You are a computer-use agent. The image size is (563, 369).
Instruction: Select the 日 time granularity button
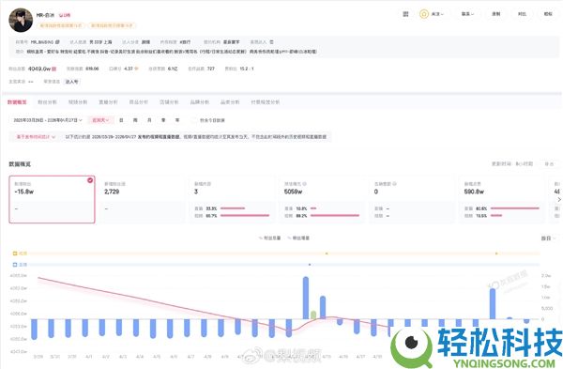(121, 120)
